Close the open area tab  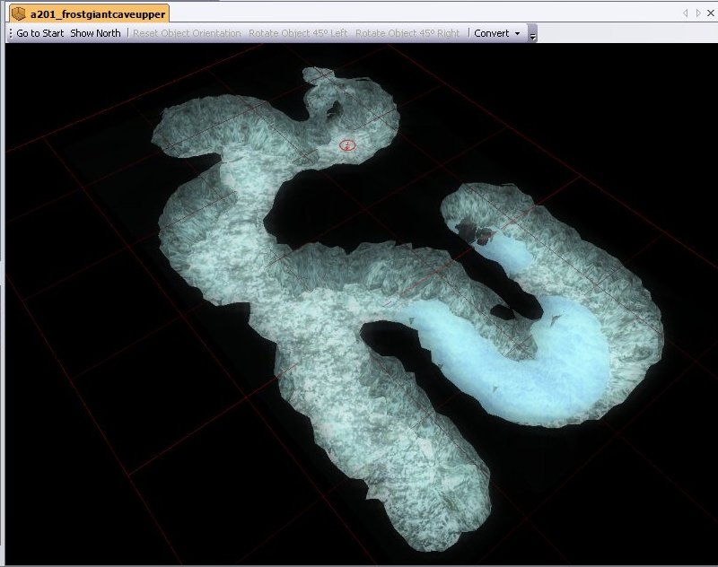click(710, 13)
